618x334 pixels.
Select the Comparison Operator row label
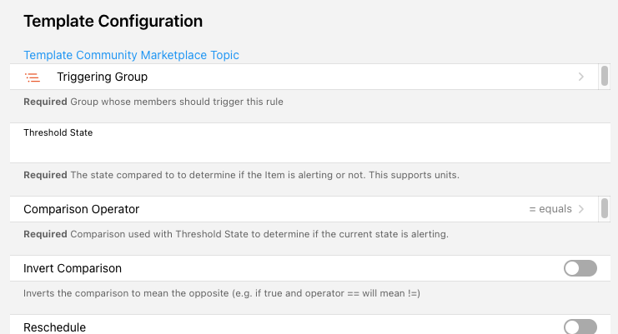pos(81,209)
